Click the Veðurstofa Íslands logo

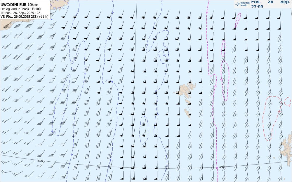[242, 4]
